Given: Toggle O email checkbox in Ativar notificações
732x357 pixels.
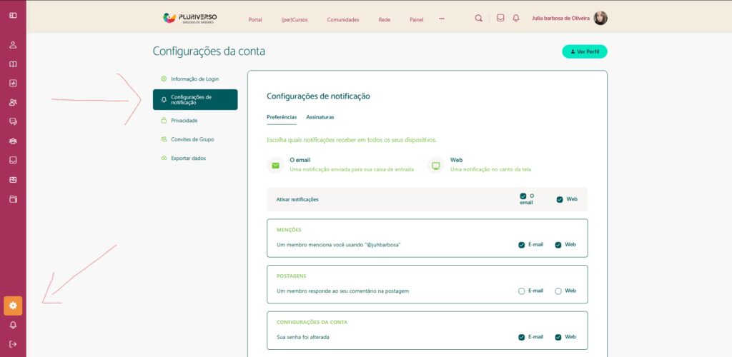Looking at the screenshot, I should (x=523, y=196).
